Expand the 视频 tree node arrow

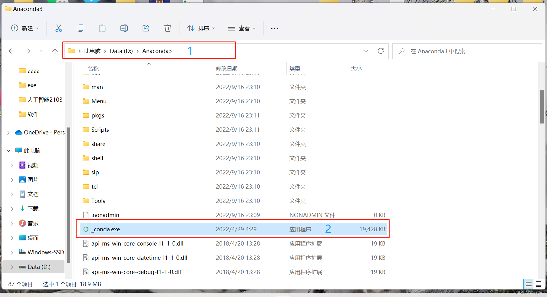pos(12,165)
